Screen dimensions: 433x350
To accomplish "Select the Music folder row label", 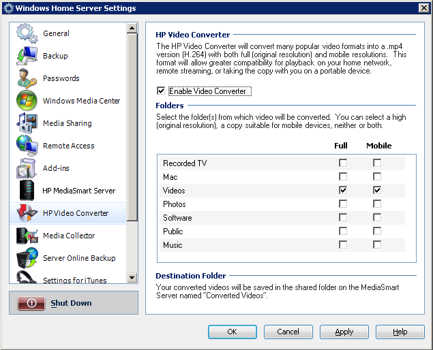I will [173, 245].
